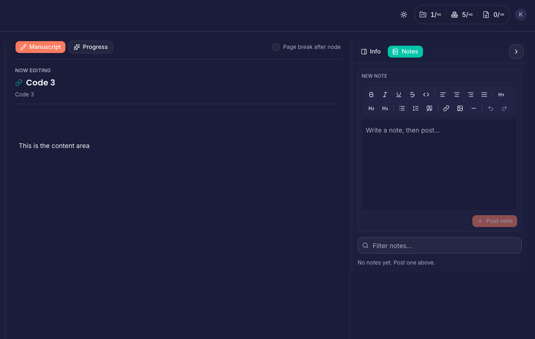The image size is (535, 339).
Task: Collapse the side panel with chevron
Action: pyautogui.click(x=516, y=52)
